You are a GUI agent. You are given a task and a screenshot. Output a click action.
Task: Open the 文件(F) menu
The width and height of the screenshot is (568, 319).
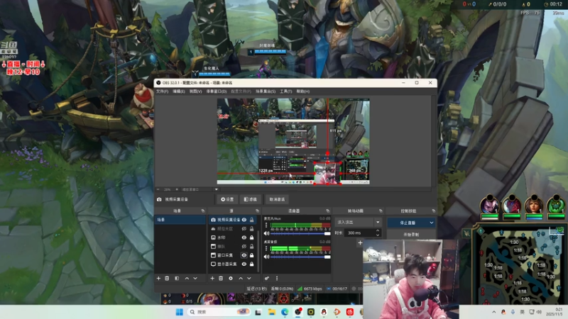[163, 91]
